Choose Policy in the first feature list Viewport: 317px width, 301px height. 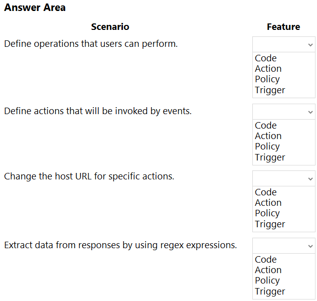tap(267, 79)
